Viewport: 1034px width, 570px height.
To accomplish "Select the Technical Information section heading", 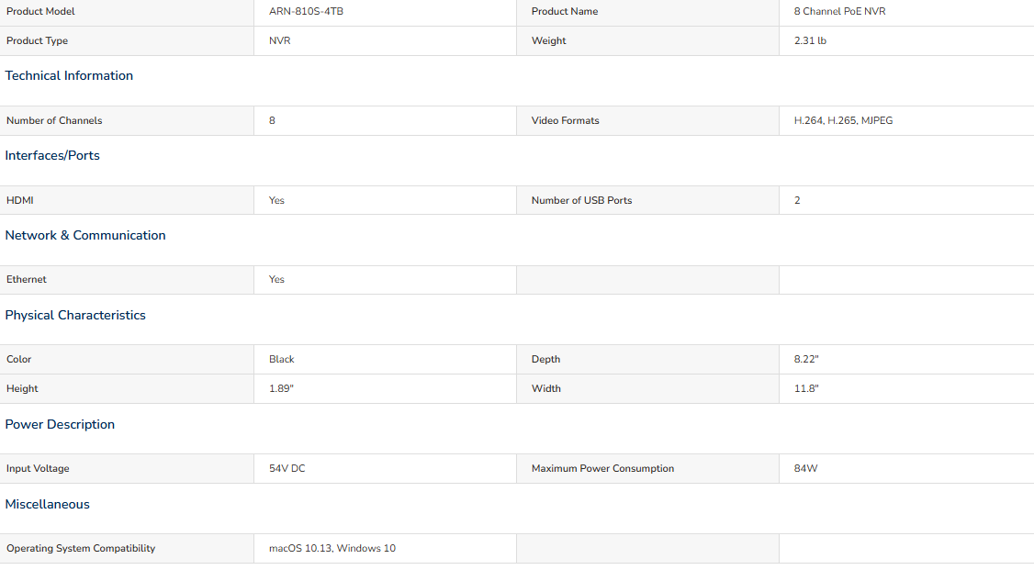I will coord(69,76).
